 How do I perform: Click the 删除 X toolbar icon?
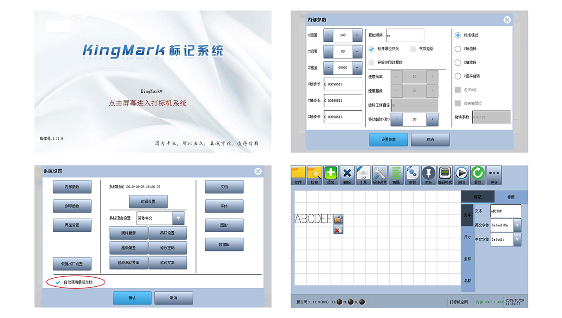click(347, 175)
